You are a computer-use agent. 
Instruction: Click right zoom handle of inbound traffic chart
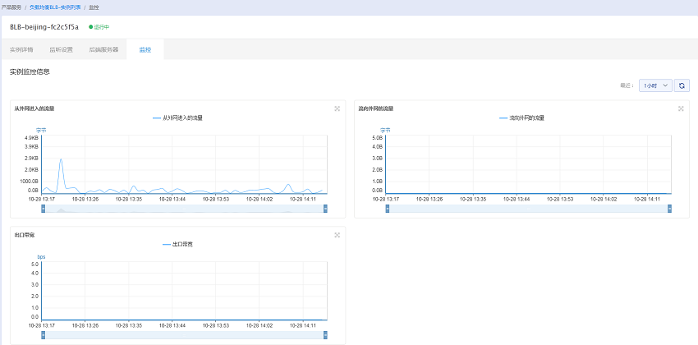point(325,209)
